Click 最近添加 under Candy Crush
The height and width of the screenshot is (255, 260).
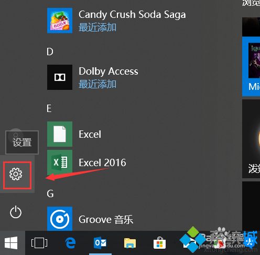click(x=97, y=27)
